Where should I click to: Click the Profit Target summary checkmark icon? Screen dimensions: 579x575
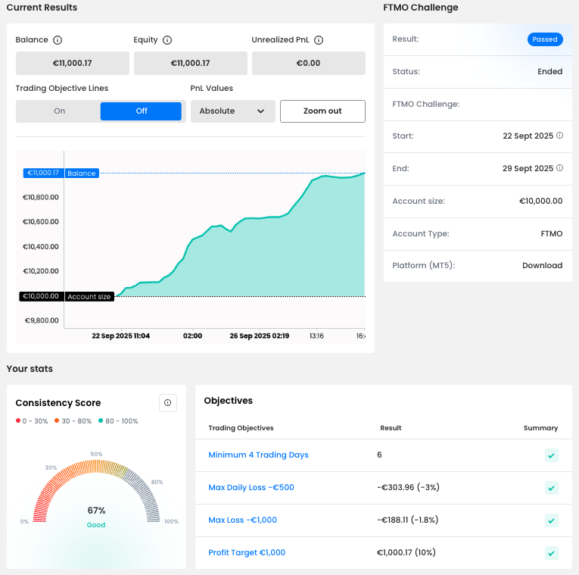(x=552, y=553)
